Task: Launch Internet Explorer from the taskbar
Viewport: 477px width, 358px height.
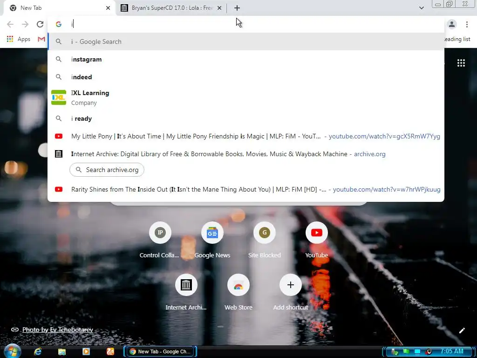Action: click(x=38, y=351)
